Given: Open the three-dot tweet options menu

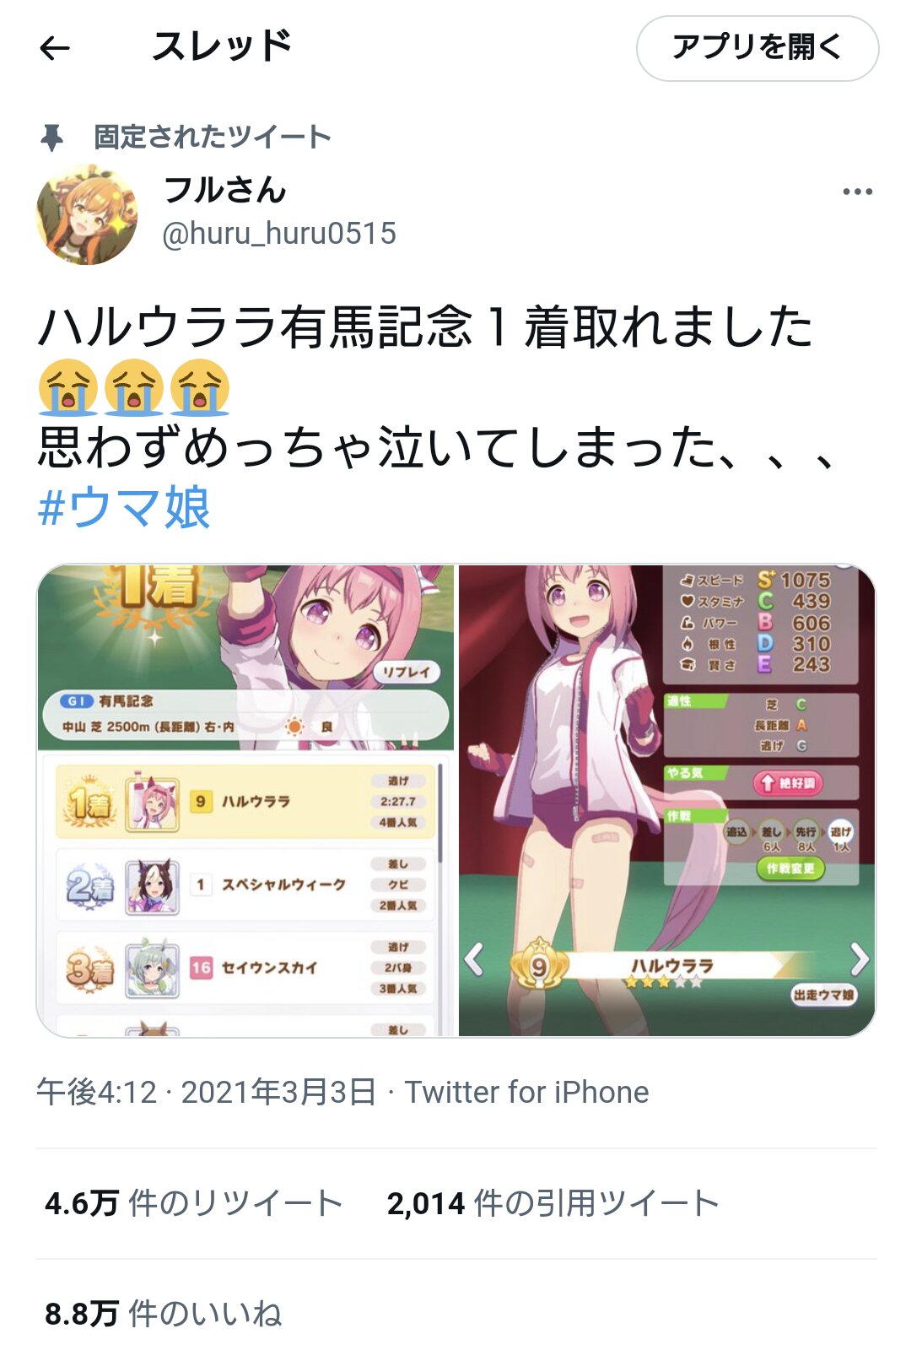Looking at the screenshot, I should pyautogui.click(x=857, y=192).
